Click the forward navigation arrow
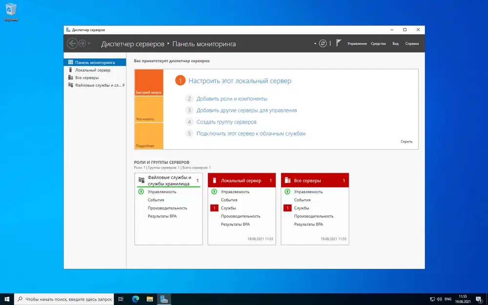The height and width of the screenshot is (305, 488). [82, 43]
